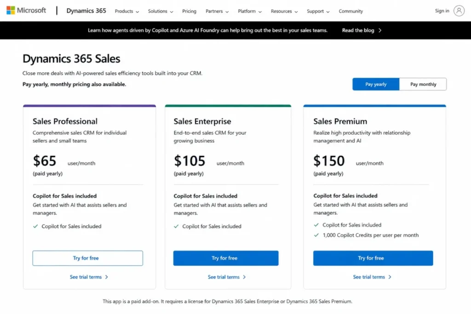Click arrow beside Sales Professional trial terms
This screenshot has height=314, width=471.
click(x=107, y=277)
